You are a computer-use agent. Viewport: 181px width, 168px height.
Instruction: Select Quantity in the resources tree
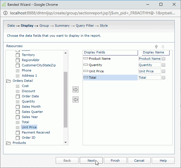click(28, 101)
